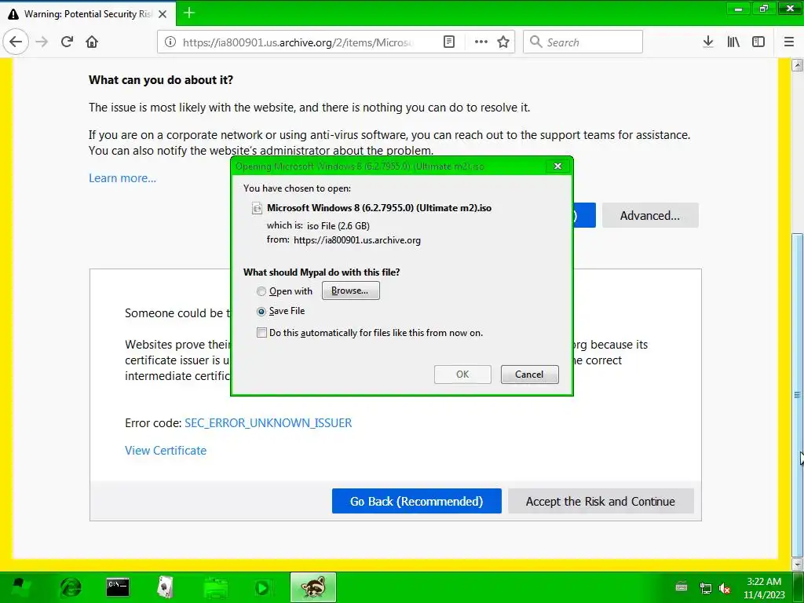Click the forward navigation arrow

tap(42, 42)
